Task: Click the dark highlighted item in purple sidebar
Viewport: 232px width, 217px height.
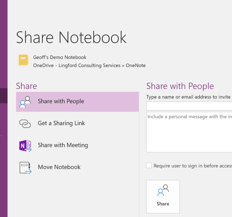Action: (4, 96)
